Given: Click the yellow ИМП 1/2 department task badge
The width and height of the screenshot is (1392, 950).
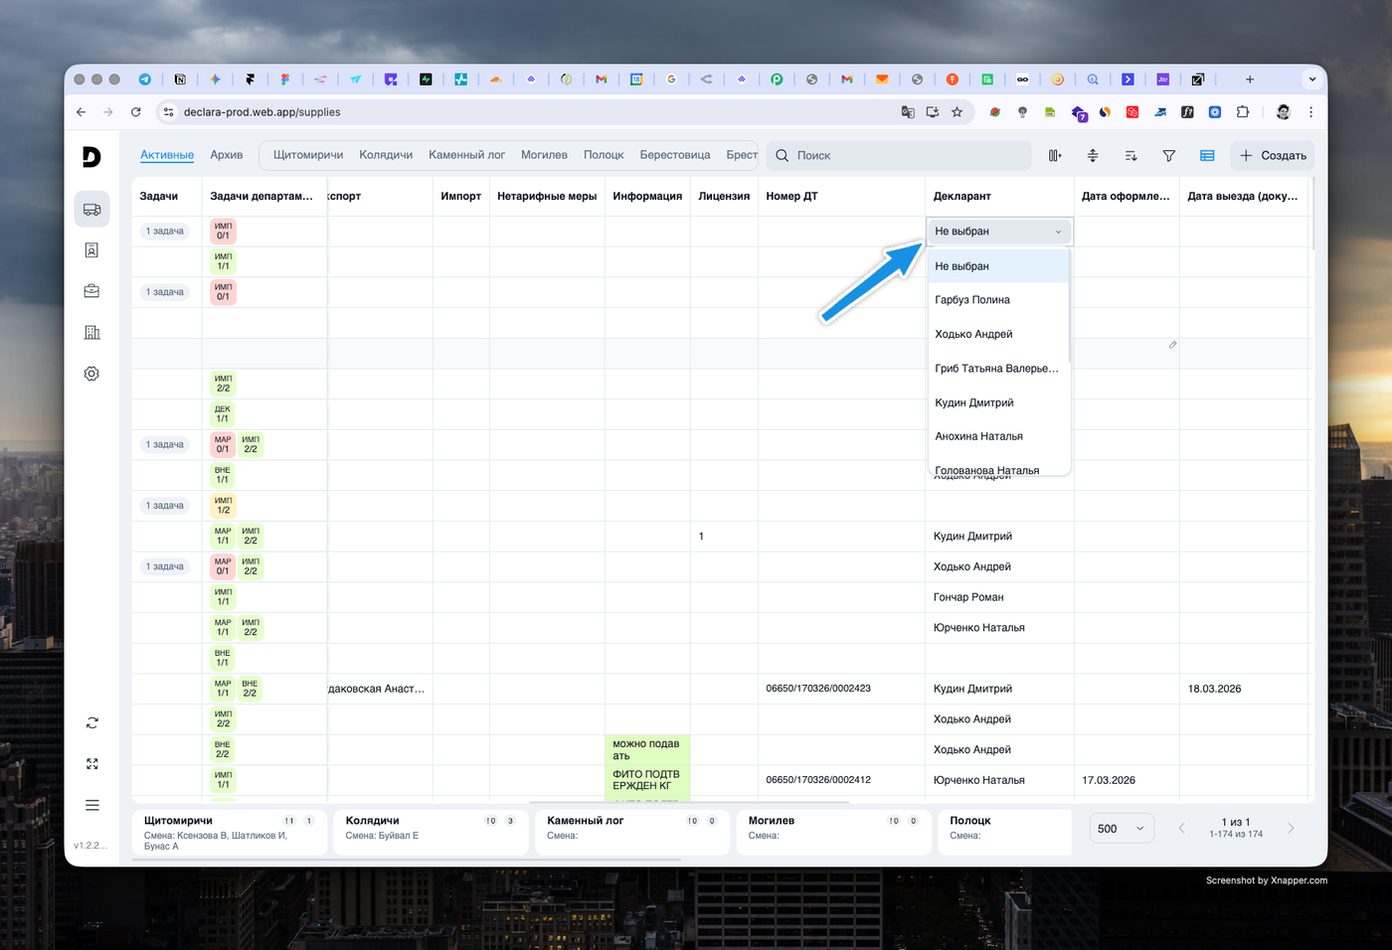Looking at the screenshot, I should tap(224, 506).
